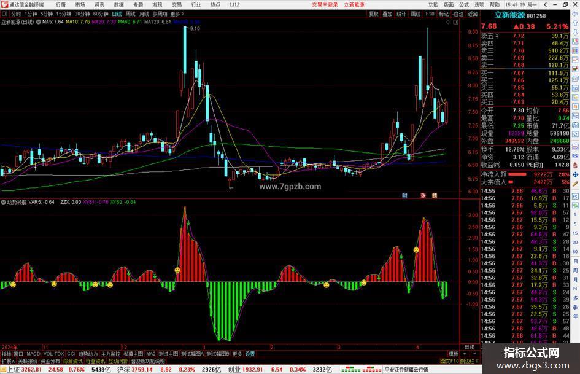
Task: Select the 年 period in right sidebar
Action: click(575, 316)
